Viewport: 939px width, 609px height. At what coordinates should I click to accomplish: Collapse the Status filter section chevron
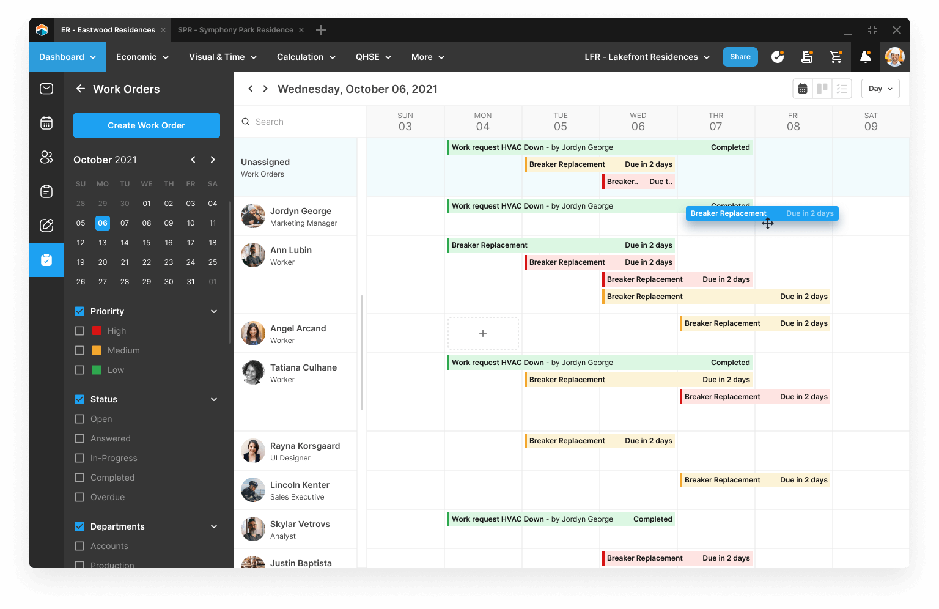point(214,399)
